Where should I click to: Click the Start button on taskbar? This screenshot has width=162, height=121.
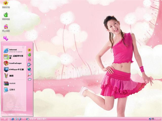point(4,119)
